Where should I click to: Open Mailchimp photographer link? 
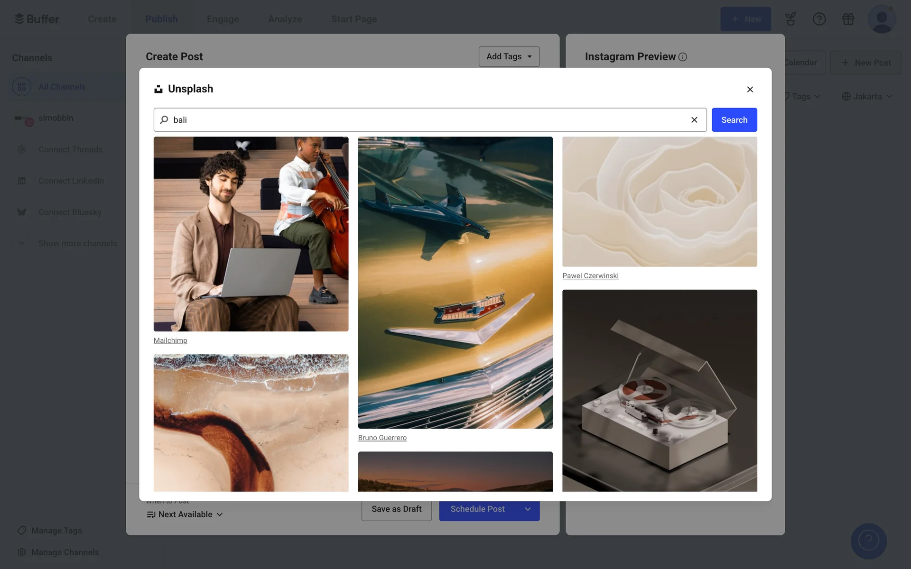pyautogui.click(x=170, y=340)
